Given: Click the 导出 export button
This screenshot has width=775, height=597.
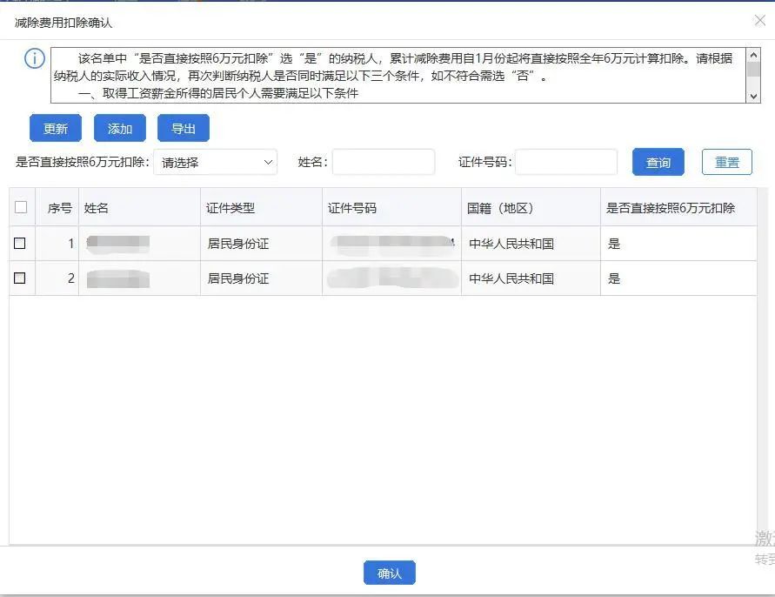Looking at the screenshot, I should 184,128.
